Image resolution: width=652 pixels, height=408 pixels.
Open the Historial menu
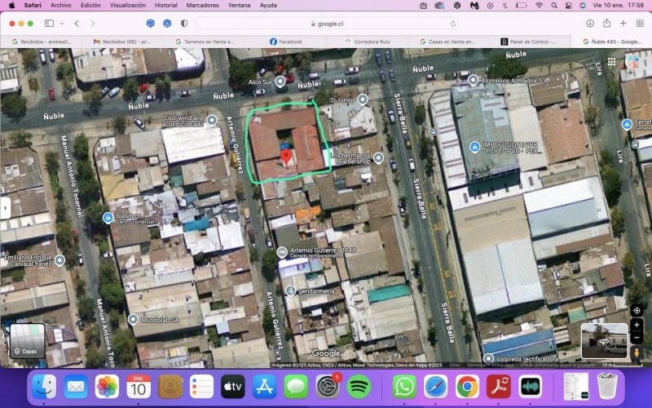coord(165,6)
